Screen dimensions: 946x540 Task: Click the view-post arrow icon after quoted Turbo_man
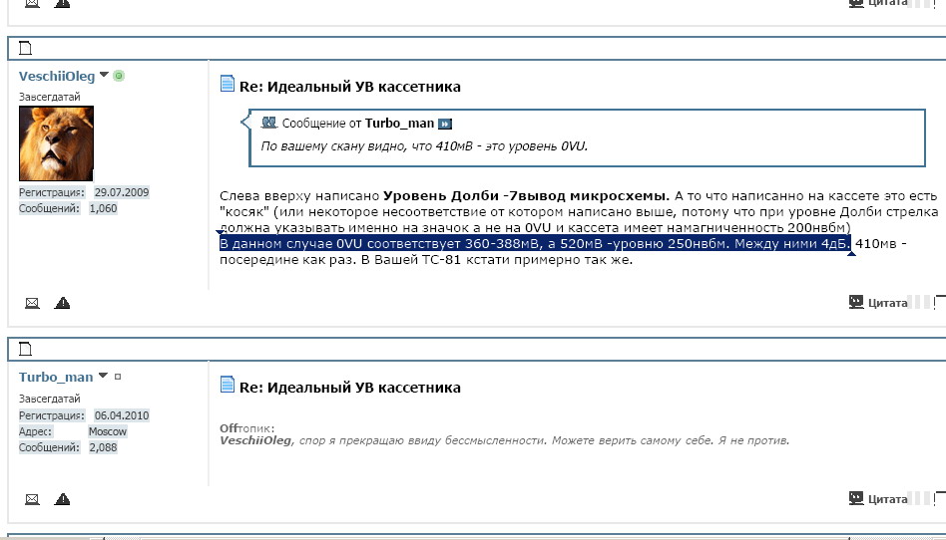(x=445, y=124)
